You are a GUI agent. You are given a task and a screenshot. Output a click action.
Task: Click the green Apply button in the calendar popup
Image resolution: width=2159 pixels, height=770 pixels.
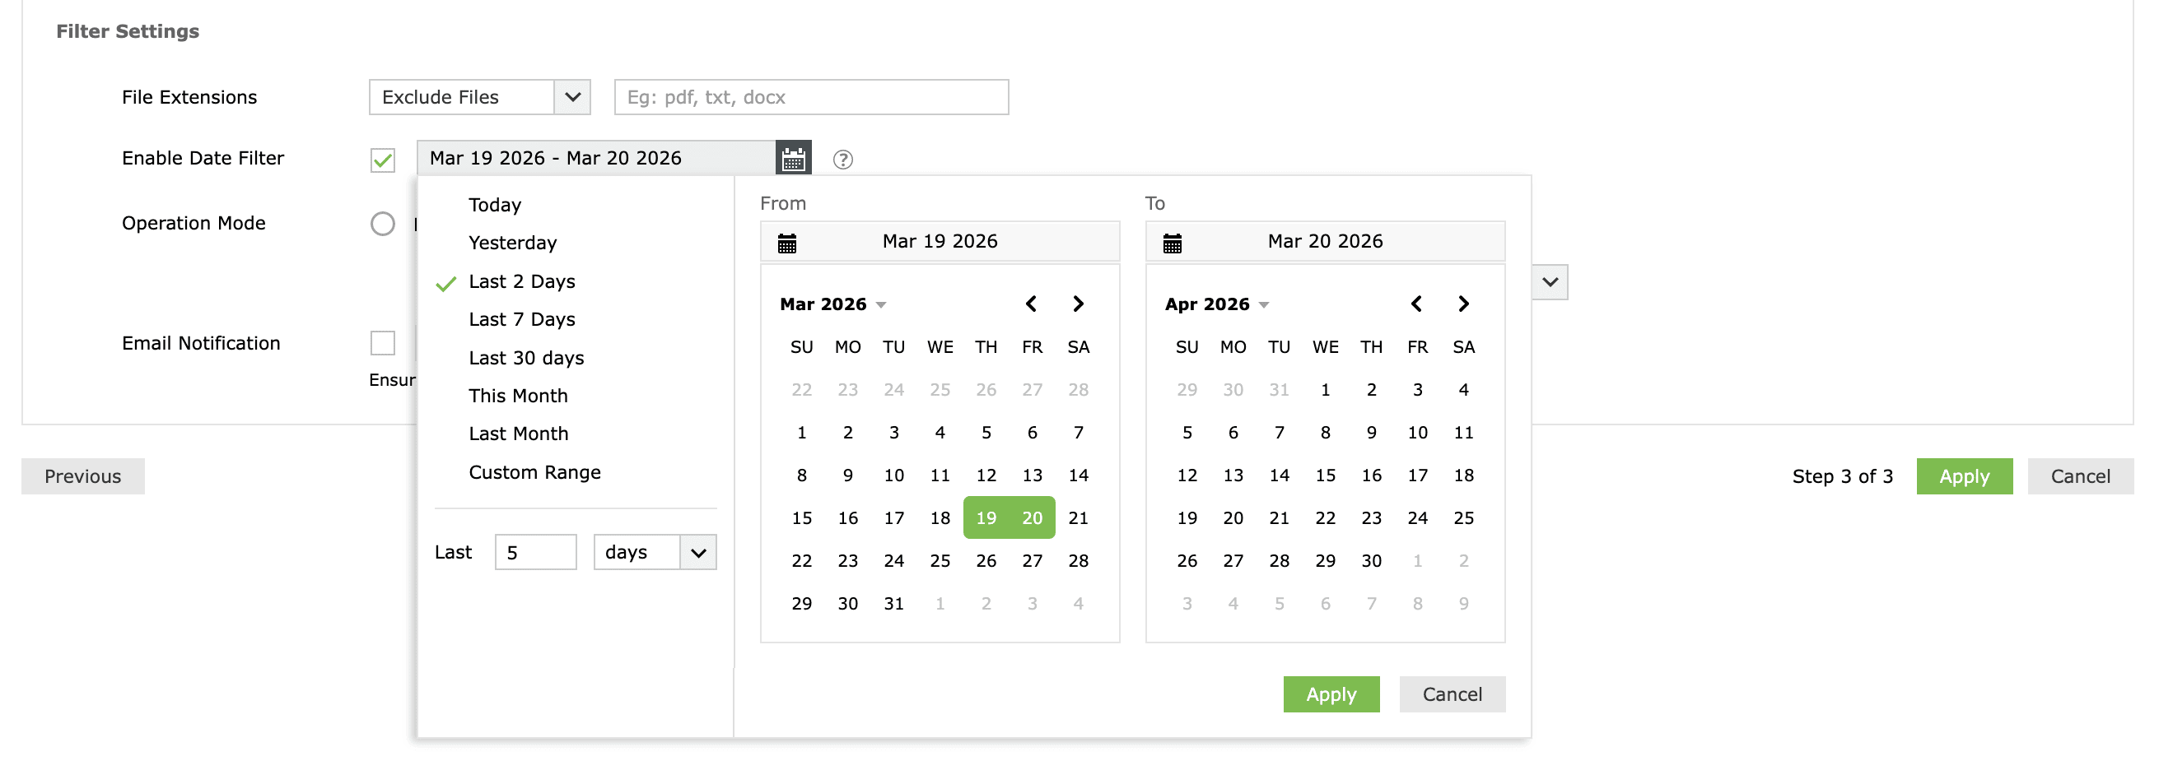(x=1331, y=693)
